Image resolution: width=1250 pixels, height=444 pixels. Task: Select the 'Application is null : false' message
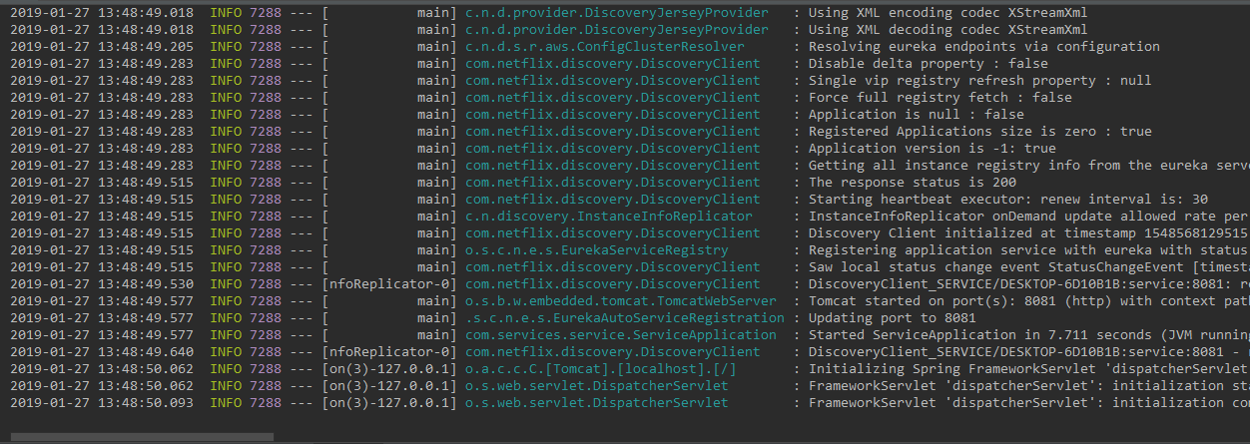pos(916,115)
